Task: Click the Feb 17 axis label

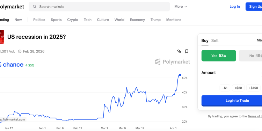Action: tap(78, 128)
